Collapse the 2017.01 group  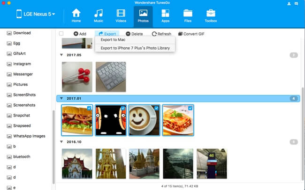[x=61, y=98]
